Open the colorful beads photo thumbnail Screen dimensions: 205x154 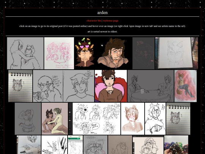point(176,145)
